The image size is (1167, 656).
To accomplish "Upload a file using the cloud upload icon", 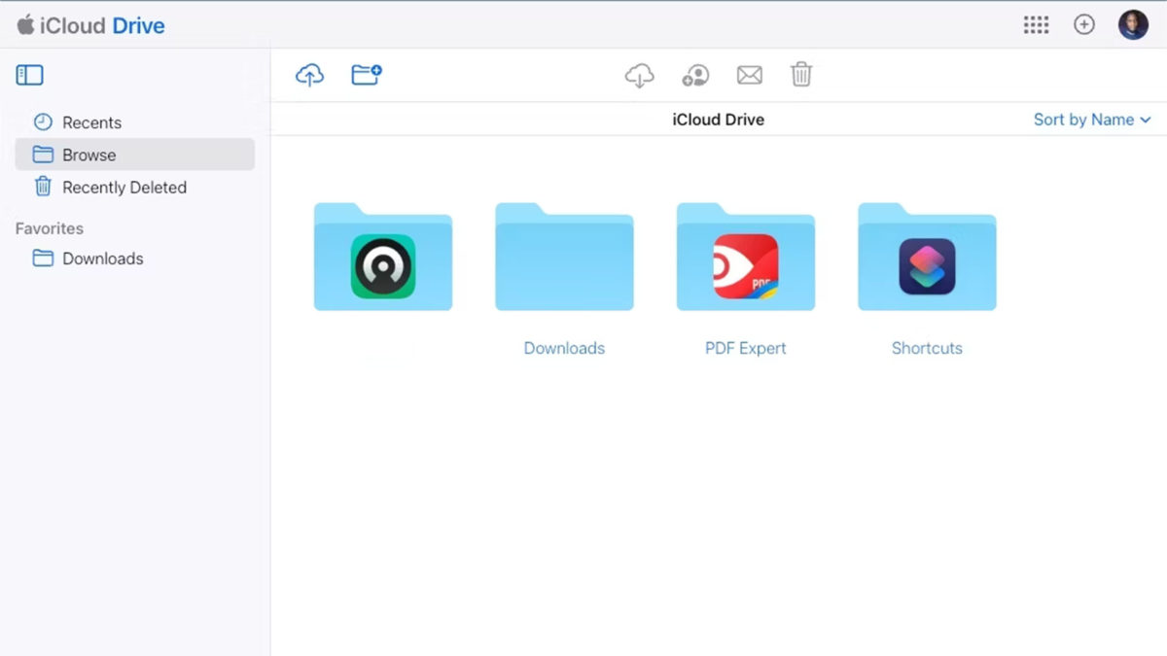I will click(308, 74).
